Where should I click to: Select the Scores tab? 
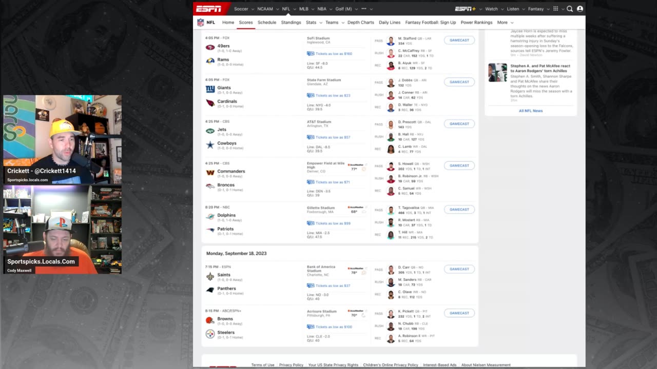point(246,23)
